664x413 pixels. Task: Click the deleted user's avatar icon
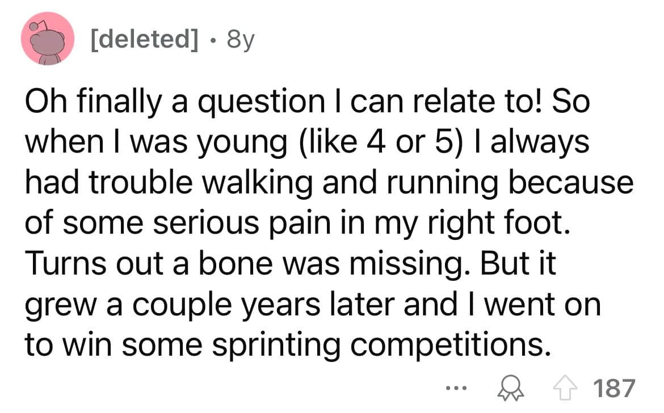[x=48, y=39]
